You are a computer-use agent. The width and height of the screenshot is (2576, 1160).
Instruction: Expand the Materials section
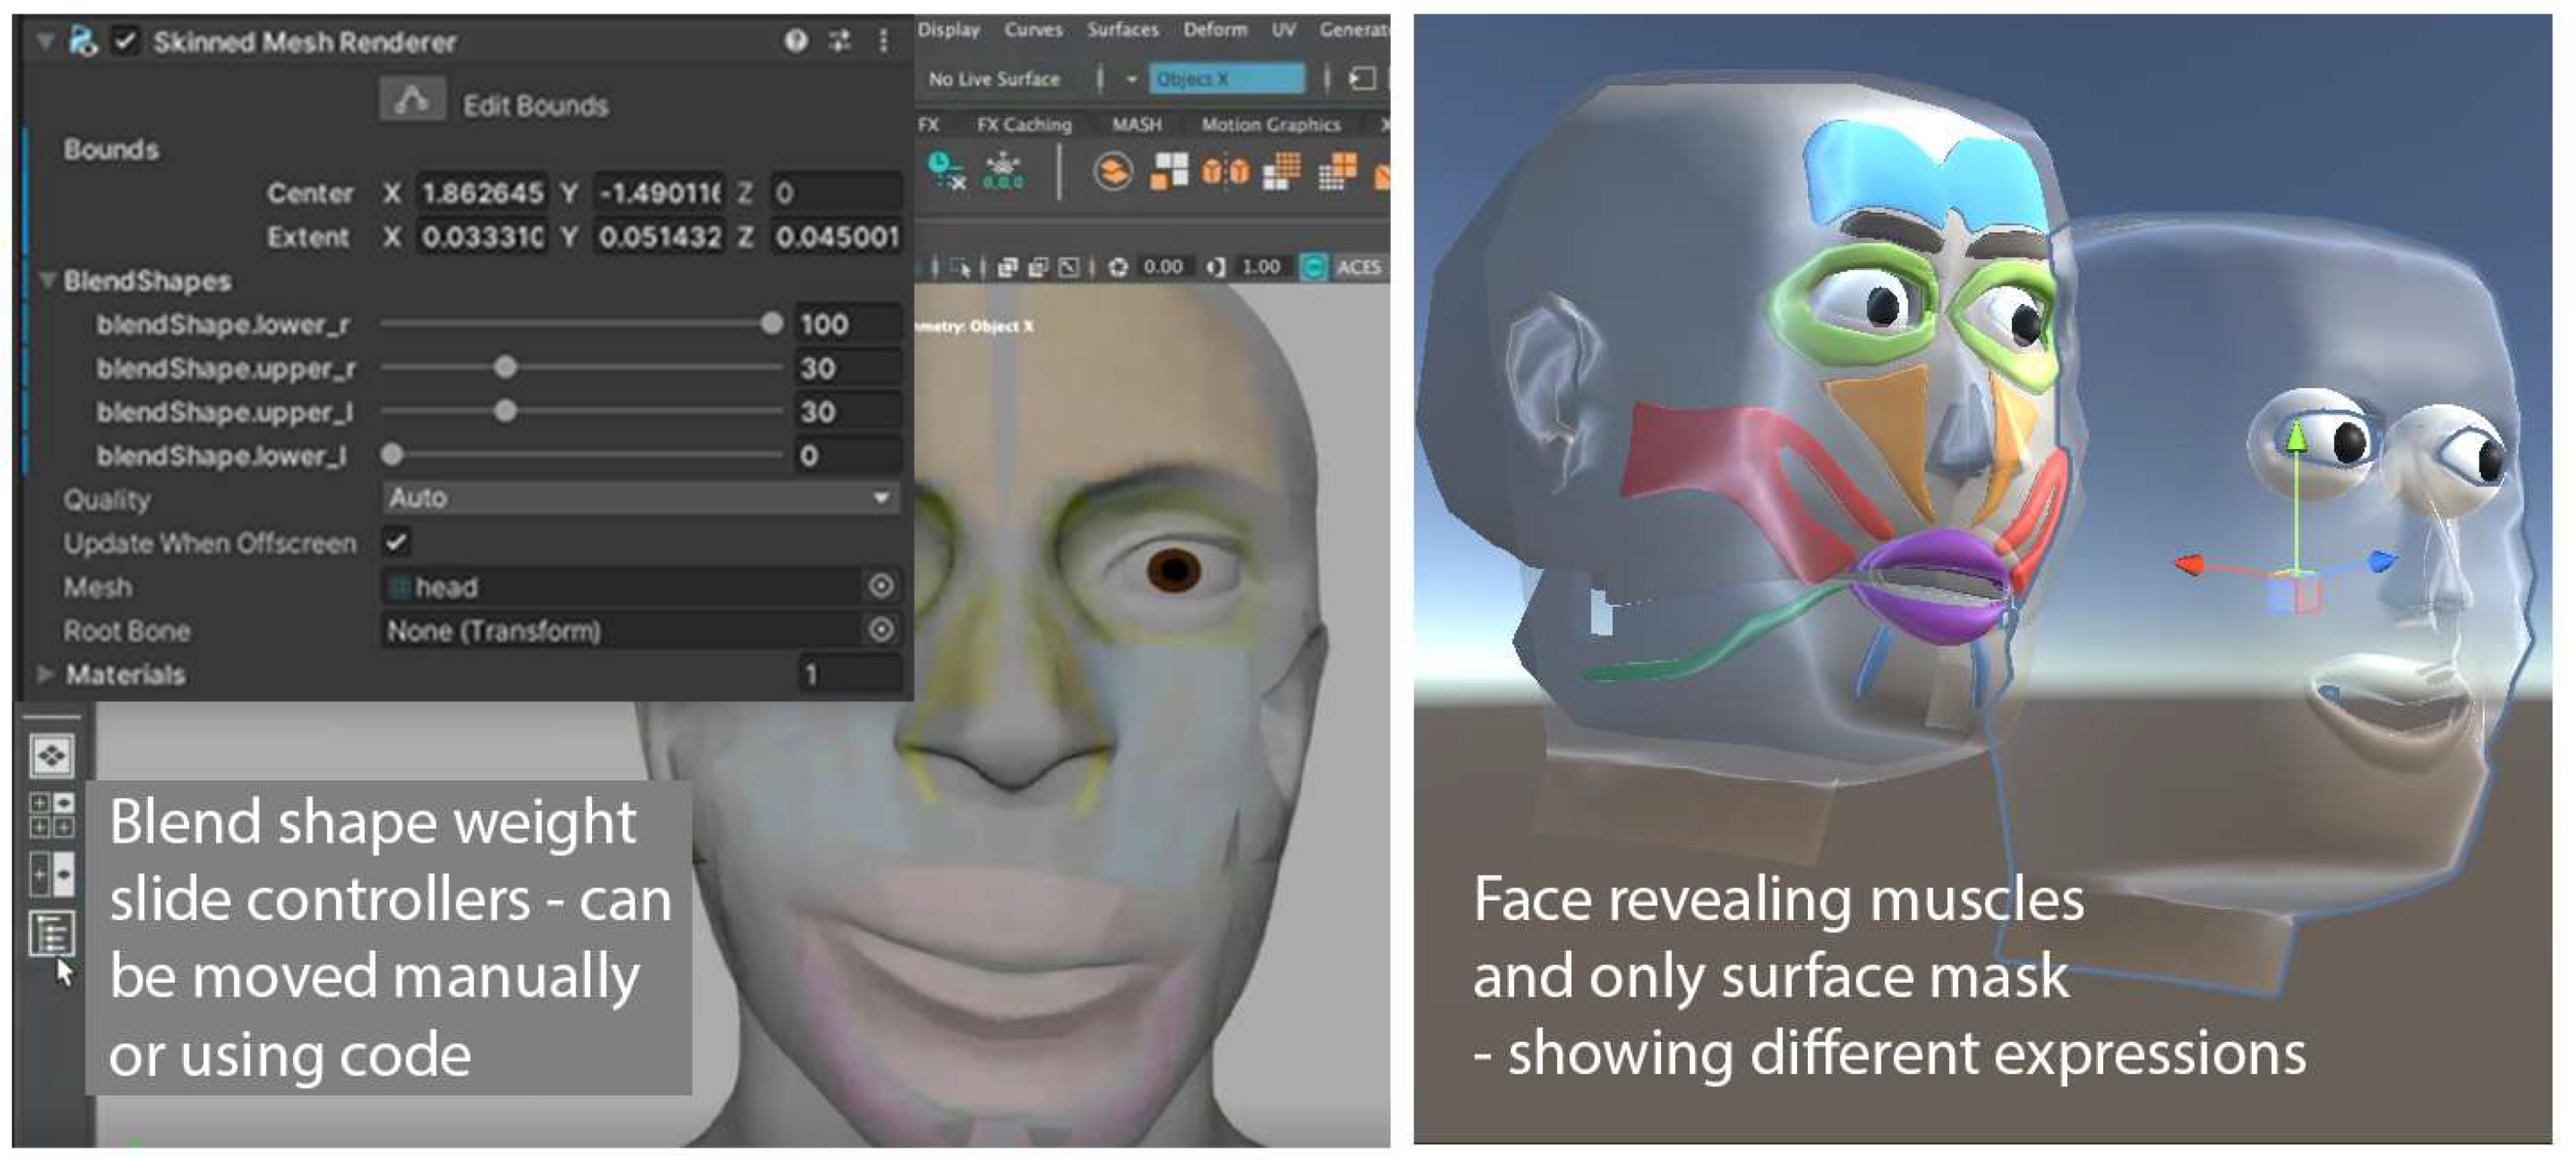(44, 675)
